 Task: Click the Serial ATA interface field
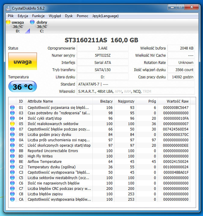pos(103,62)
